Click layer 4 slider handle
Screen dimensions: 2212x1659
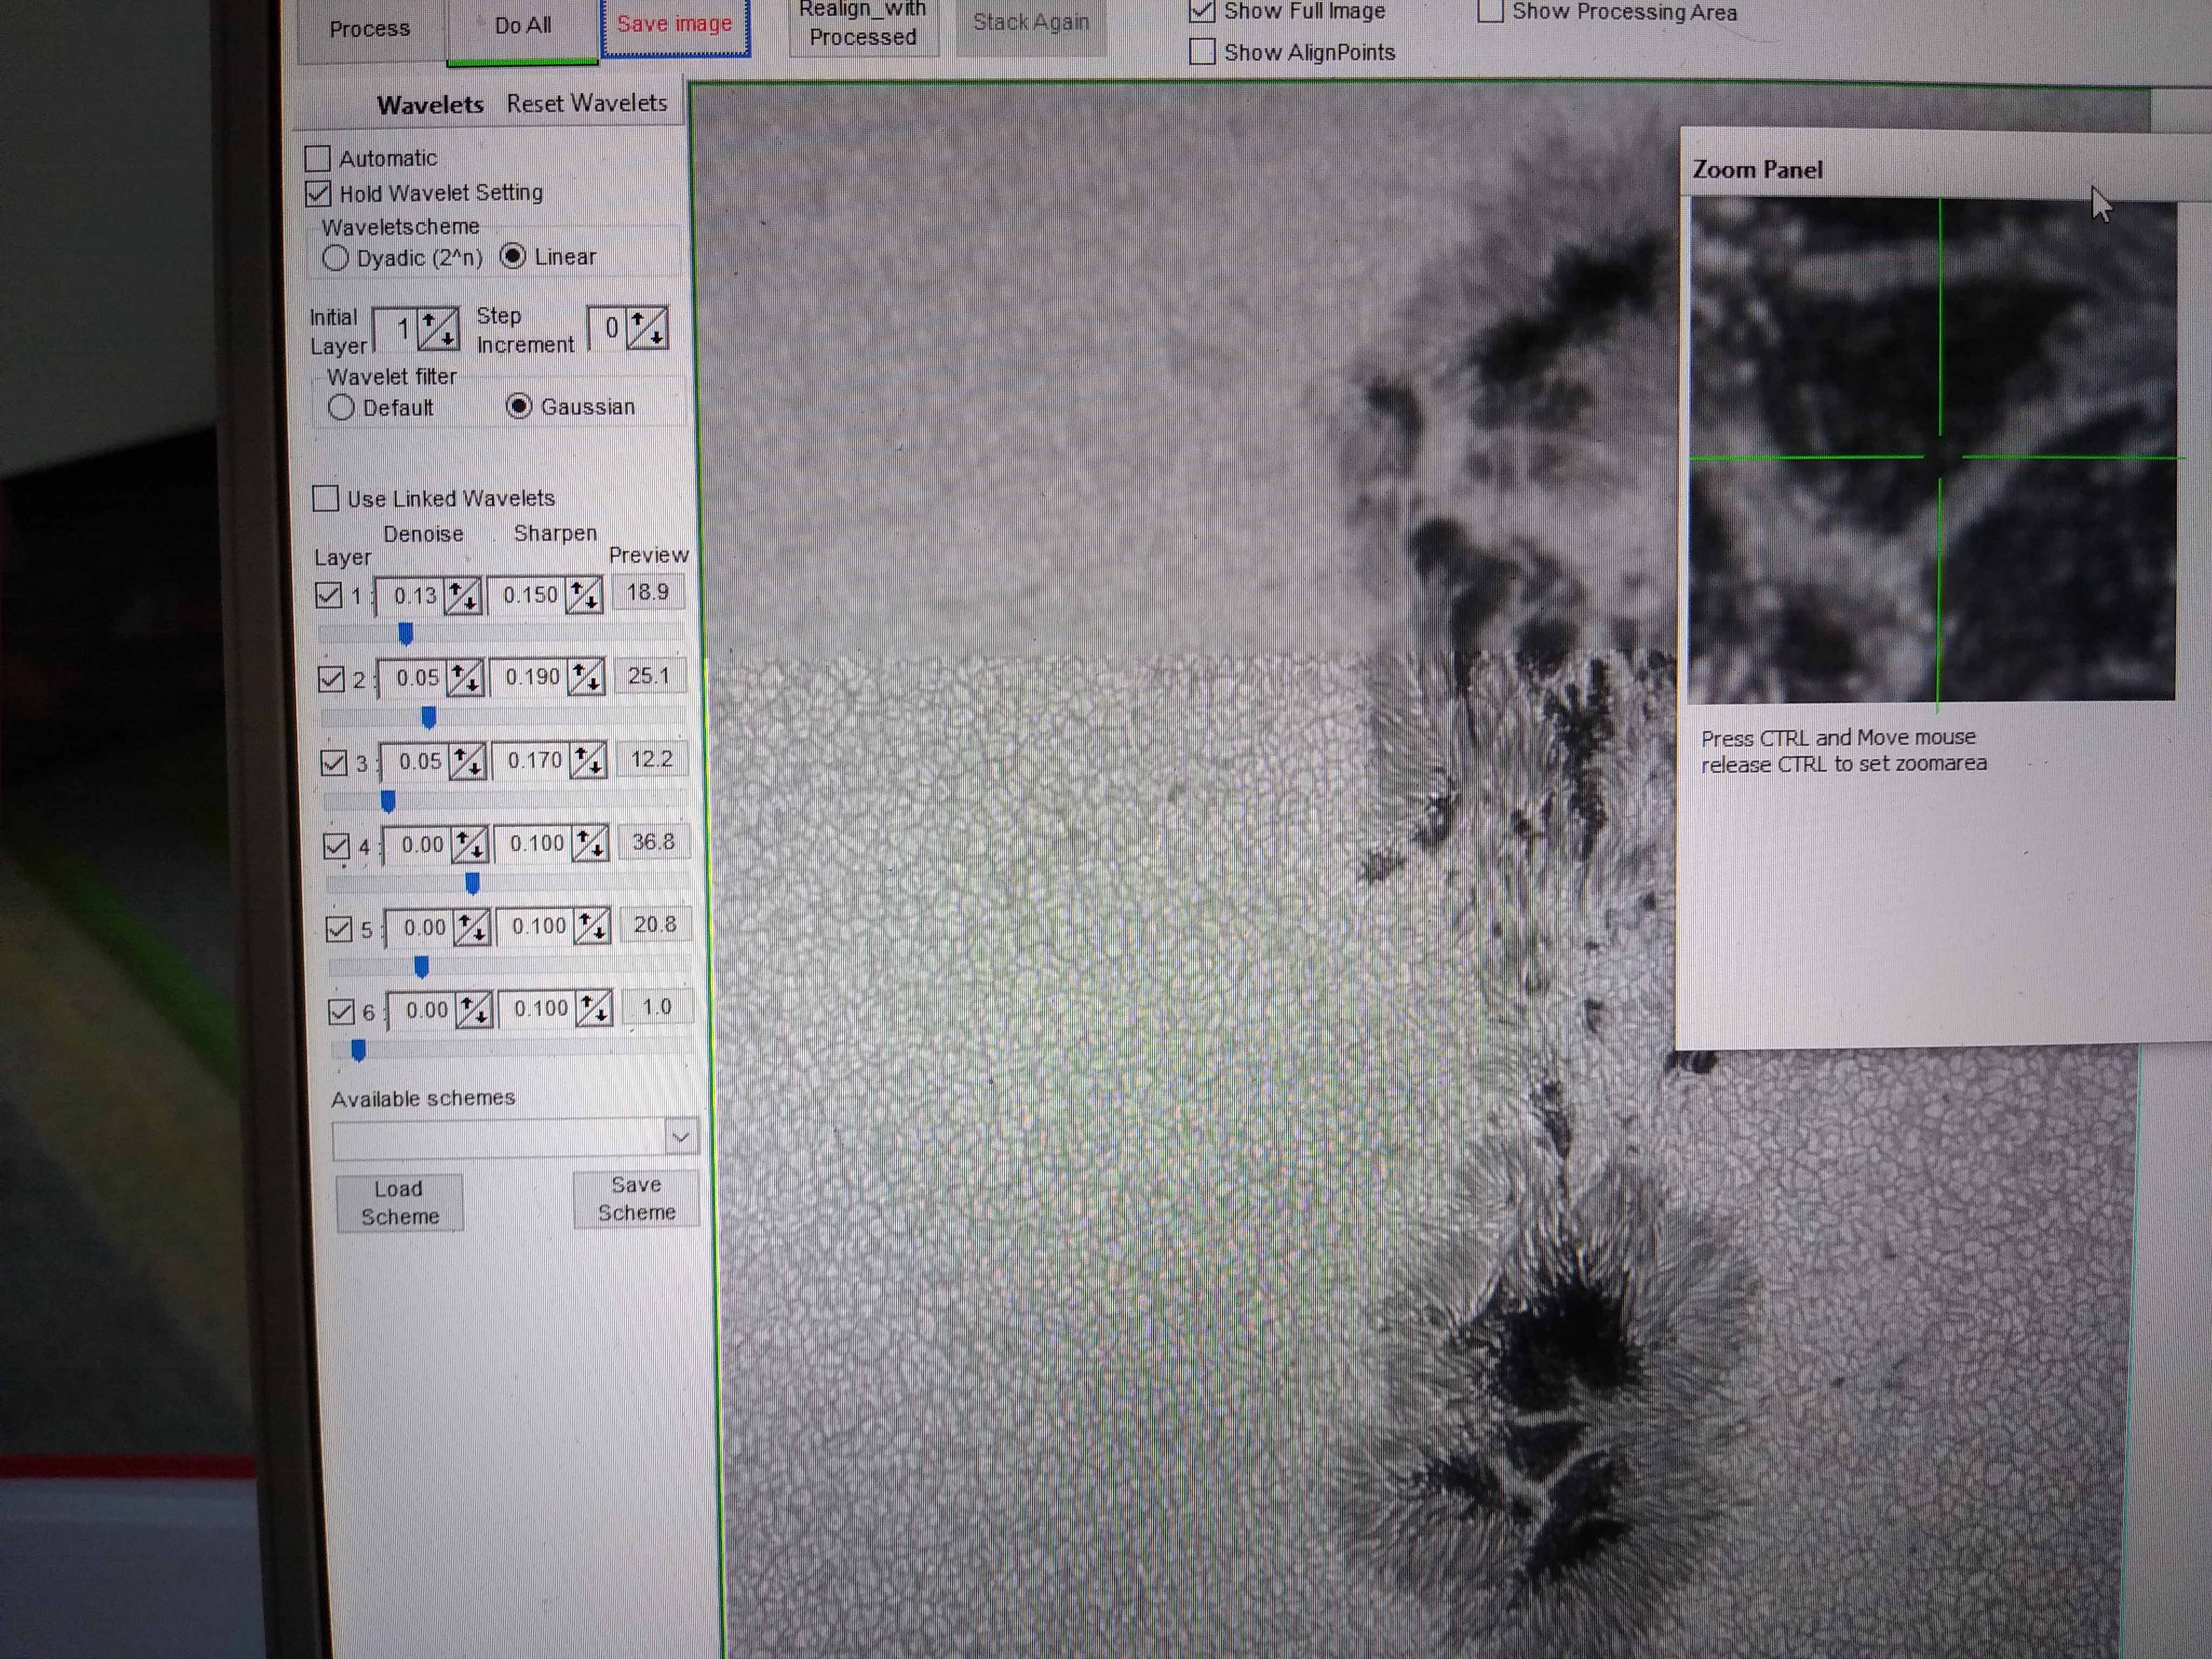coord(472,884)
